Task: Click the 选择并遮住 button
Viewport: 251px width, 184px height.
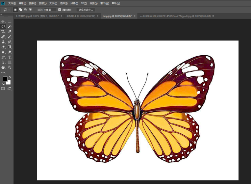Action: (x=86, y=10)
